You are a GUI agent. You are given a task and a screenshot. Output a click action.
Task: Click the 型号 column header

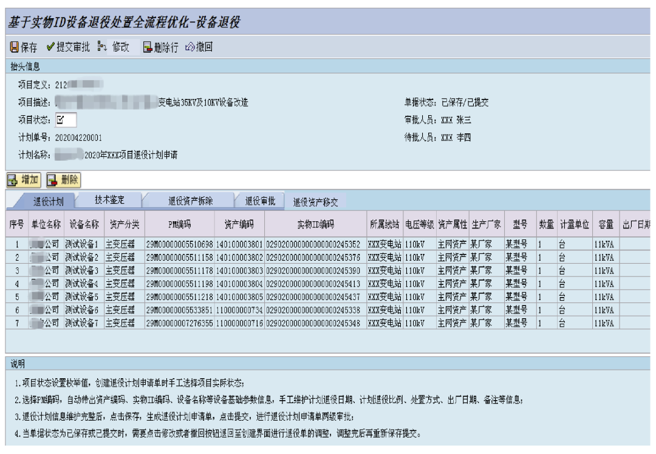(520, 224)
